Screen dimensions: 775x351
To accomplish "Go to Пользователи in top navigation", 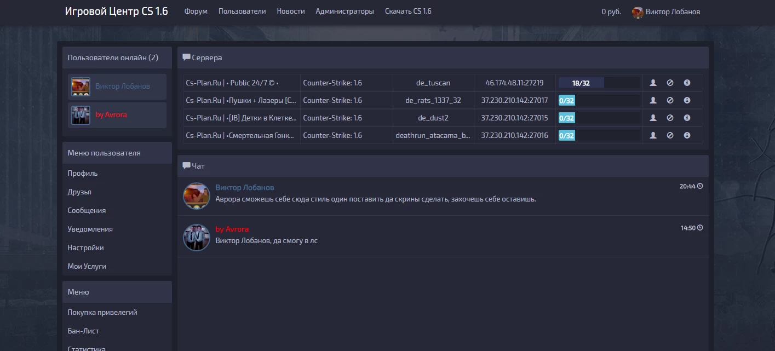I will point(242,11).
